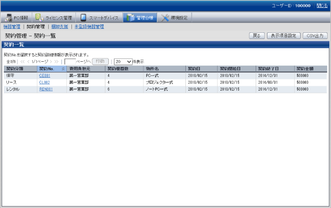Viewport: 331px width, 208px height.
Task: Click the CSV出力 button
Action: click(315, 36)
